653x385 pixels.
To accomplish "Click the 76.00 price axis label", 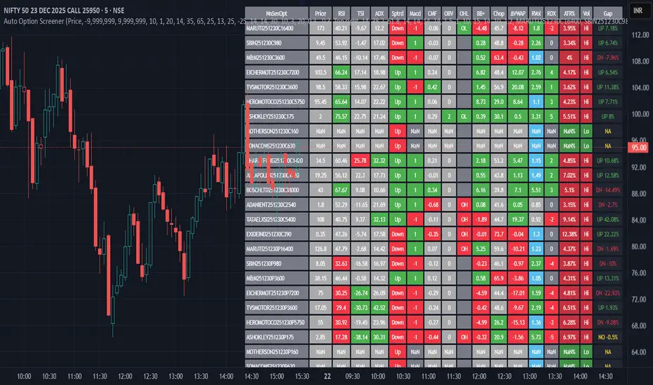I will (x=640, y=273).
